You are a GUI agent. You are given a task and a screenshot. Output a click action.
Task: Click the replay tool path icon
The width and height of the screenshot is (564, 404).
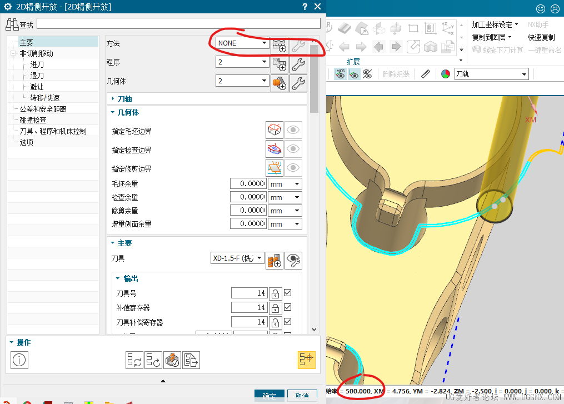coord(153,360)
